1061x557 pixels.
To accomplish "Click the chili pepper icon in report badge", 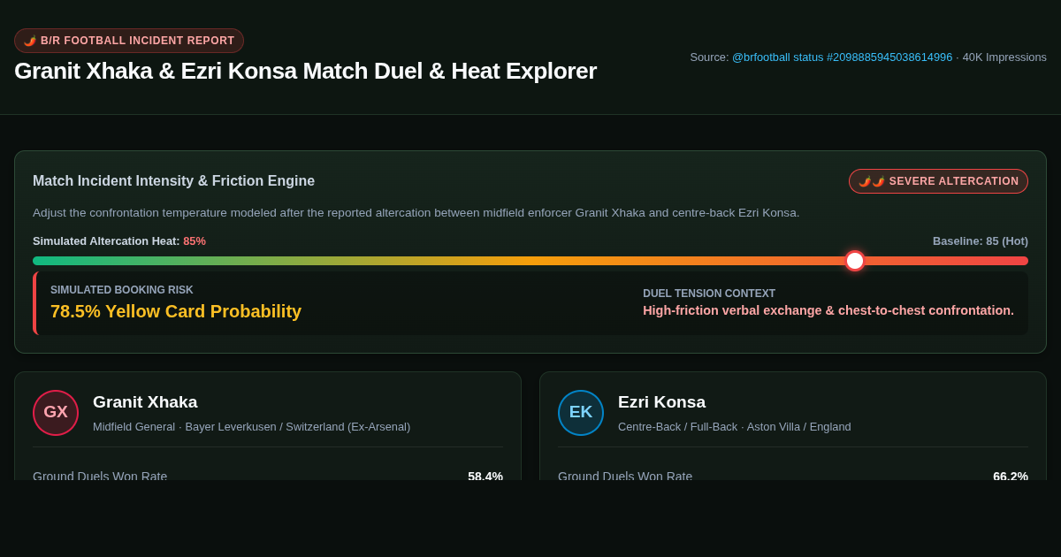I will [x=30, y=41].
